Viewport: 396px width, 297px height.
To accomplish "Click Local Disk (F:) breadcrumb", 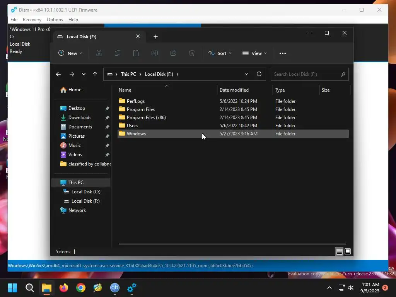I will point(159,74).
